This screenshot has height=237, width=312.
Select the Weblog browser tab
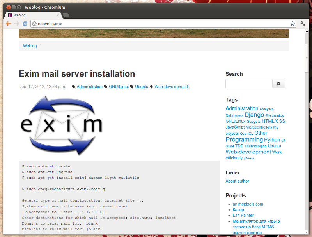click(x=33, y=15)
